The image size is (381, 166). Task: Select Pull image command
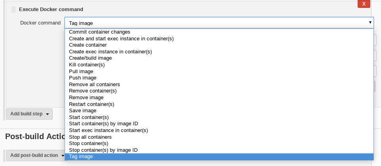click(x=219, y=72)
